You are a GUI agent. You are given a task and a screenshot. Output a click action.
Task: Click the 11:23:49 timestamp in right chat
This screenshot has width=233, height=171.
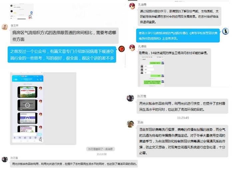[x=183, y=118]
